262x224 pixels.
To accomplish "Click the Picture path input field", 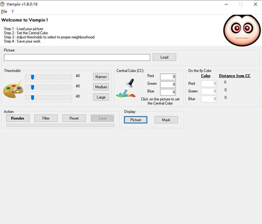I will [77, 57].
